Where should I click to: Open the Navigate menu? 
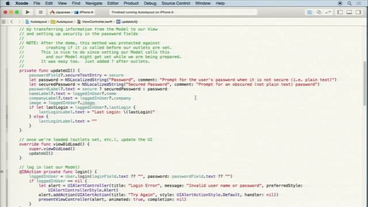point(93,3)
